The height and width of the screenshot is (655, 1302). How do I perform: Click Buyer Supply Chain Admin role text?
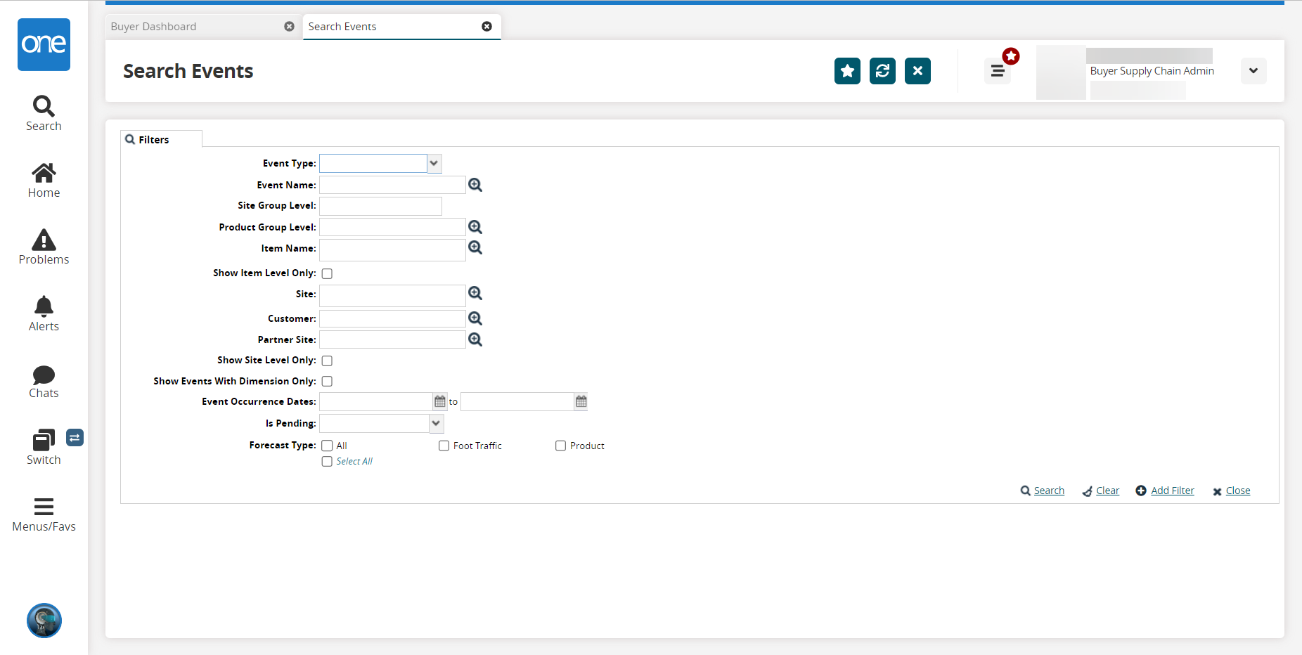tap(1152, 71)
